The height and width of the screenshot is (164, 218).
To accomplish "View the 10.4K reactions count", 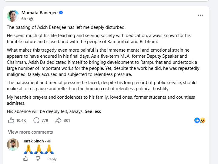I will [x=21, y=121].
